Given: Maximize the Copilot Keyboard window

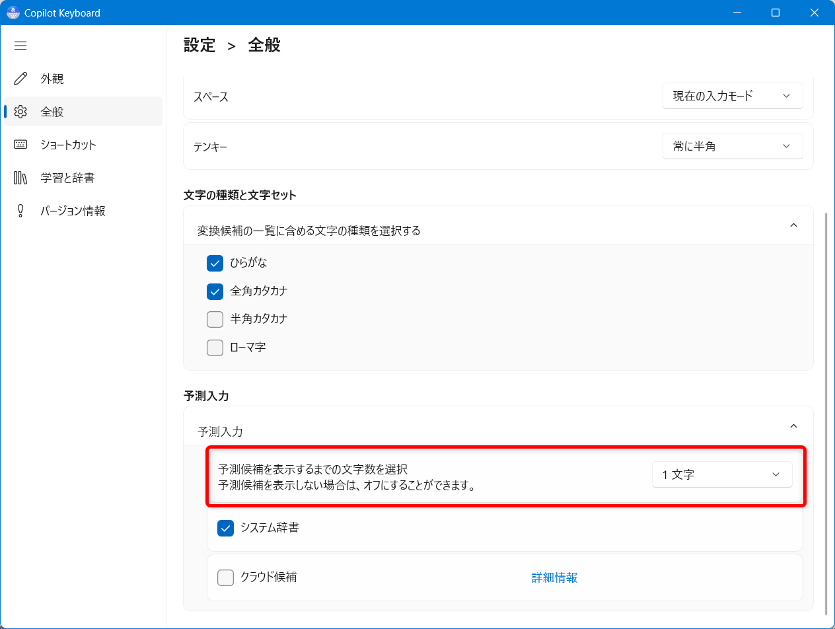Looking at the screenshot, I should [x=776, y=13].
